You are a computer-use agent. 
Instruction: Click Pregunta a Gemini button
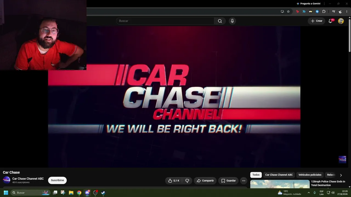308,4
